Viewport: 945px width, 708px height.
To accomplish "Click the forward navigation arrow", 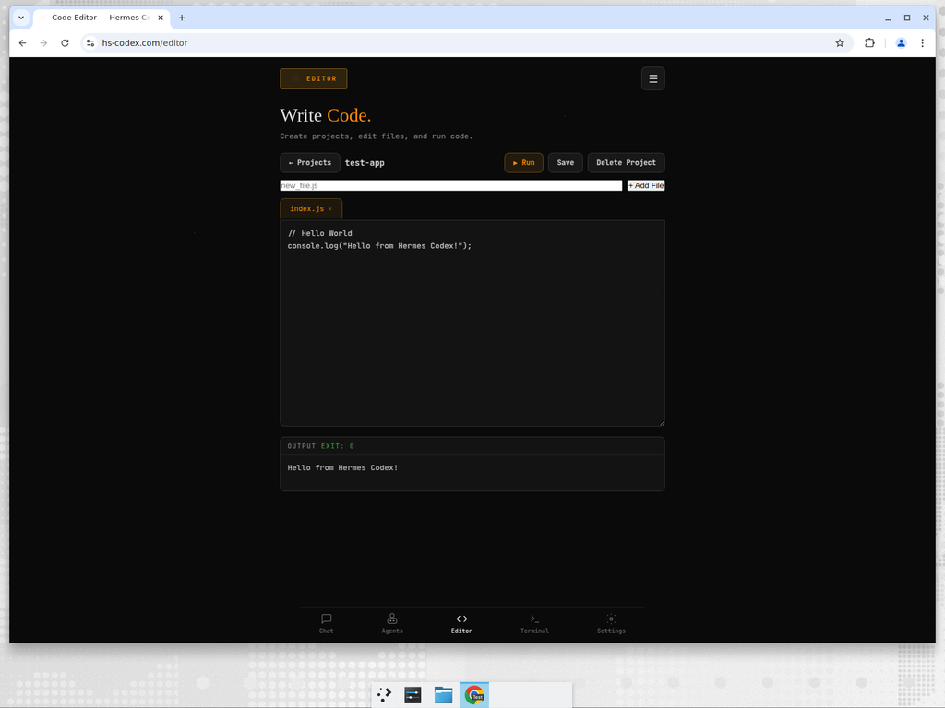I will coord(43,42).
